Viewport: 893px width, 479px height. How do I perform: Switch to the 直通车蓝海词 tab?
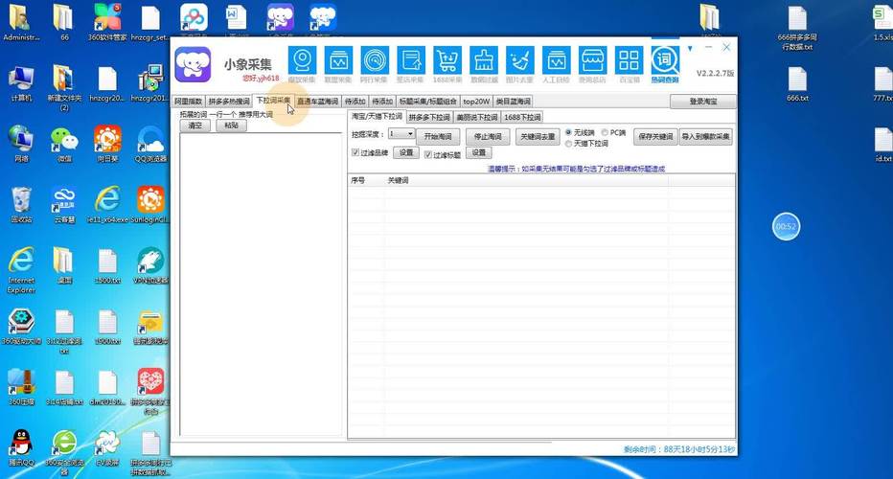[x=318, y=102]
